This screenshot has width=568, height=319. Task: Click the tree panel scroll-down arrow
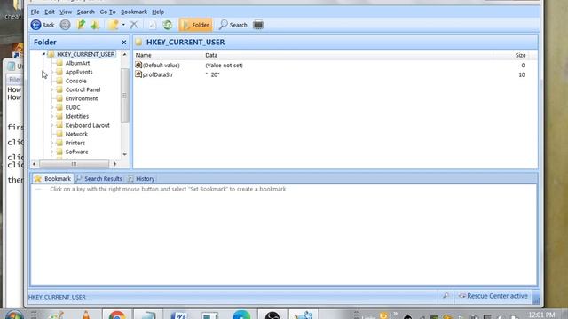point(124,154)
